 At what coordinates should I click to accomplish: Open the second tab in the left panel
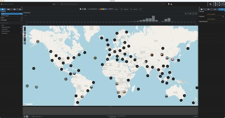tap(8, 9)
